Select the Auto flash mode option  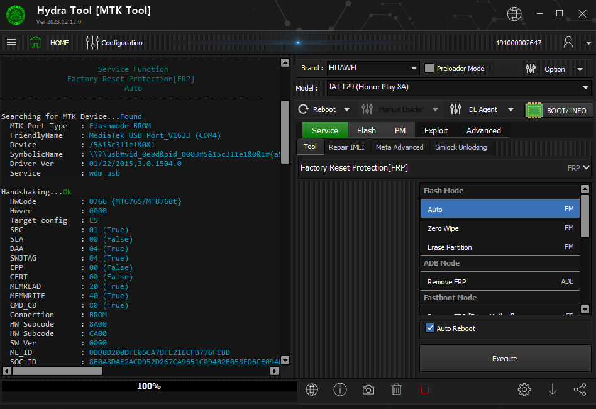pos(500,209)
